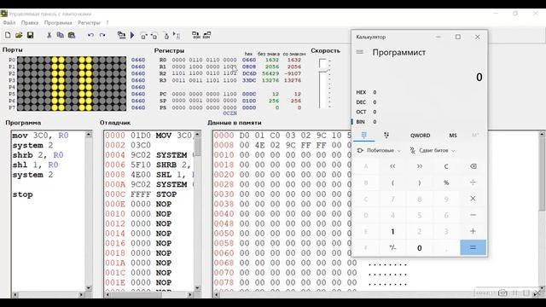The width and height of the screenshot is (546, 307).
Task: Paste from clipboard using toolbar icon
Action: point(72,35)
